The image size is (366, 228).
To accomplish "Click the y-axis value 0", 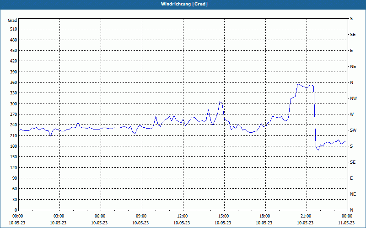I will coord(16,210).
